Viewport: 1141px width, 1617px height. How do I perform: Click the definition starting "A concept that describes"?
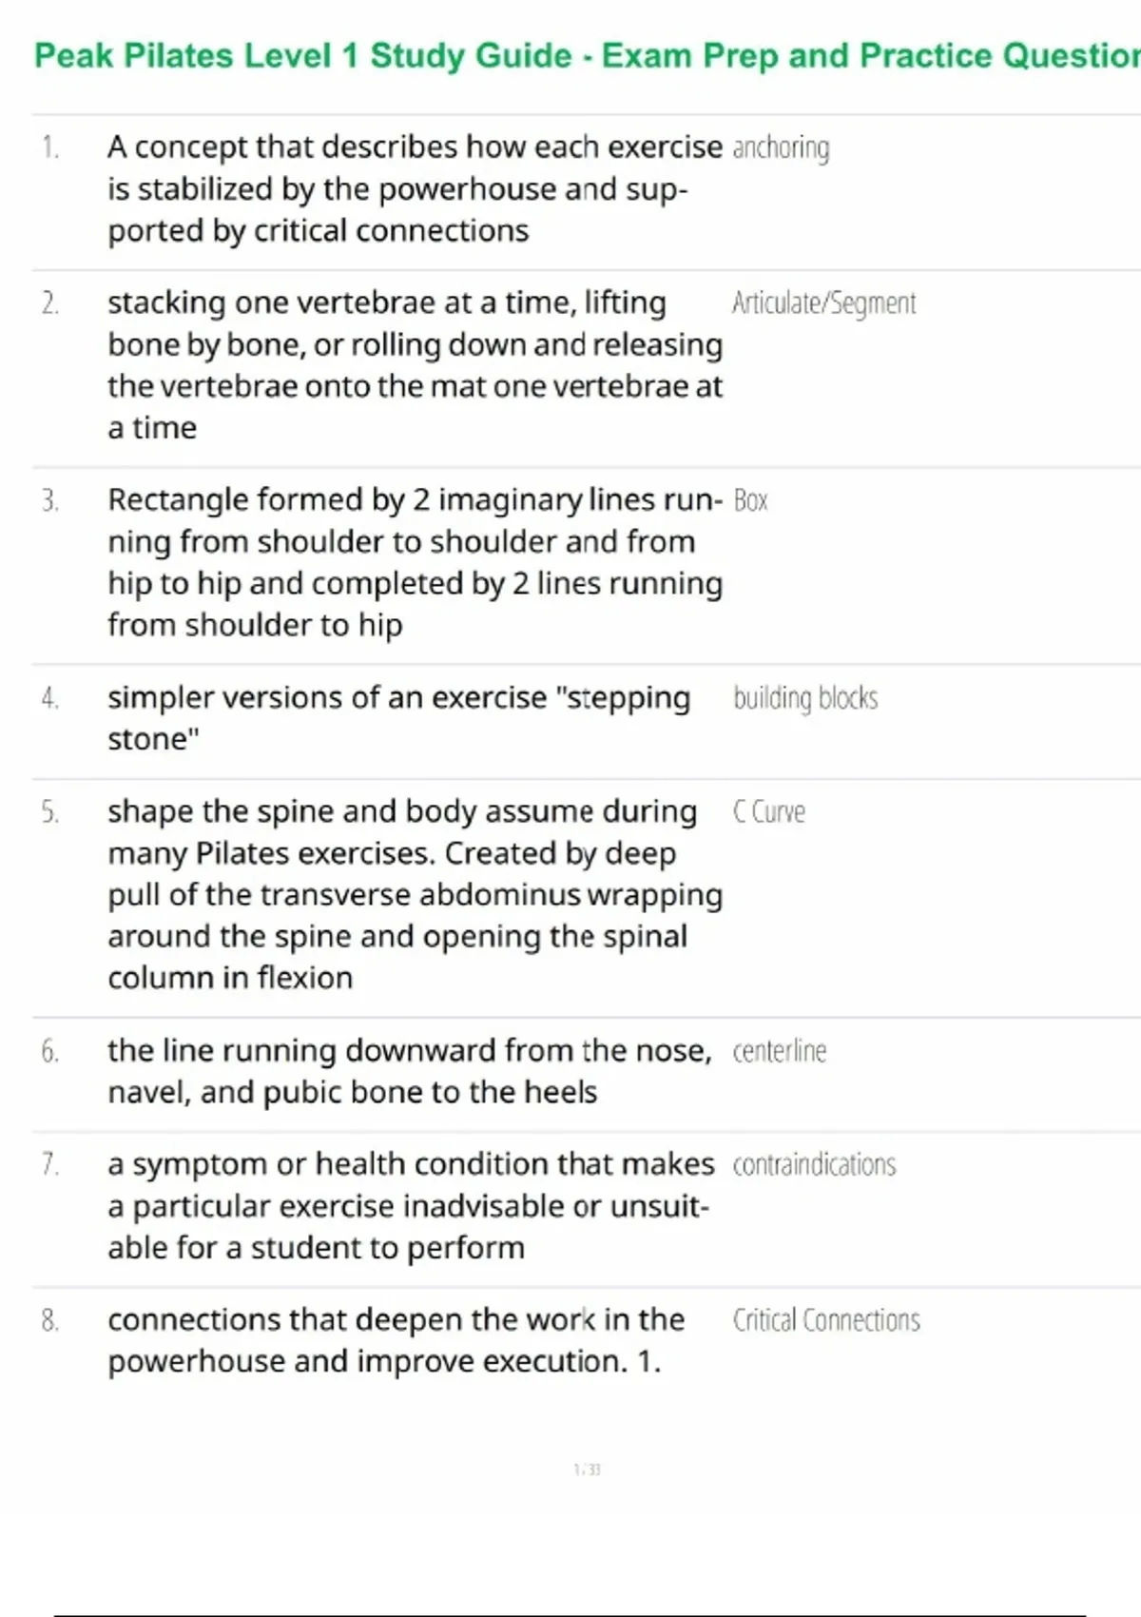point(415,189)
